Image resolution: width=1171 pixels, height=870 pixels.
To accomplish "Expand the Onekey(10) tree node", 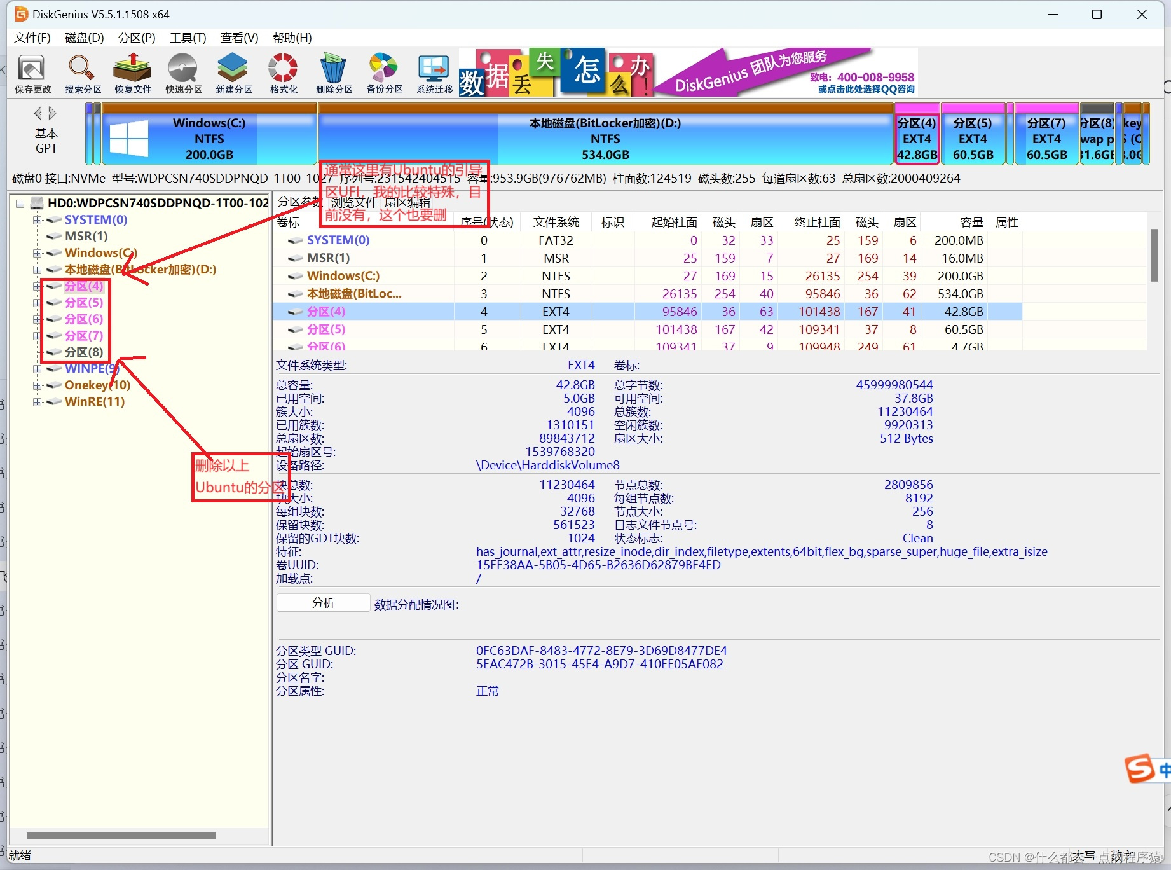I will [37, 385].
